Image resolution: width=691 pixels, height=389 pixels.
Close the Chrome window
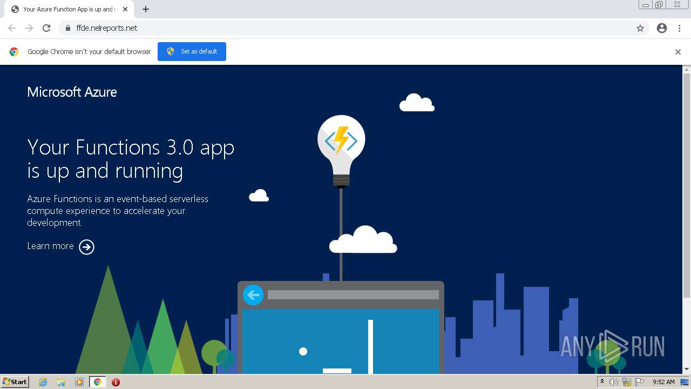point(677,5)
